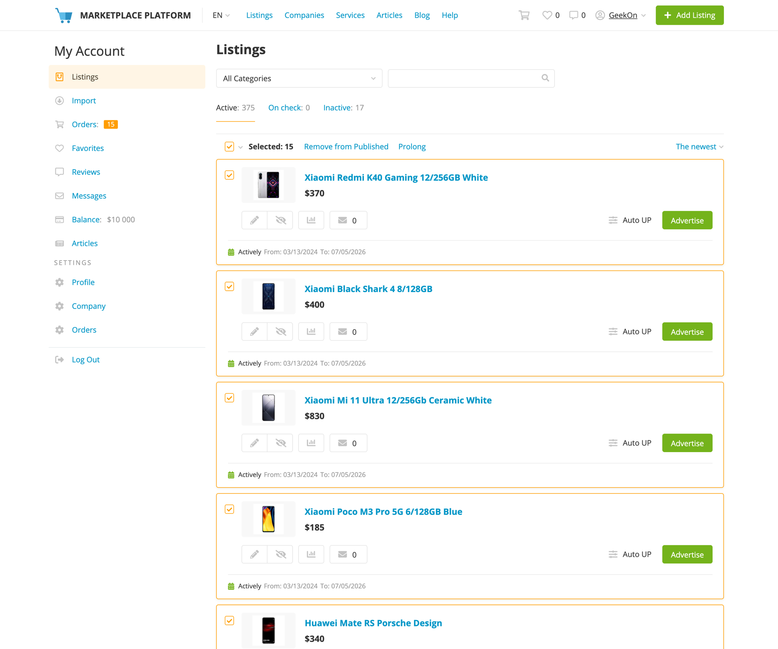Uncheck Huawei Mate RS Porsche Design listing
The image size is (778, 649).
(230, 621)
